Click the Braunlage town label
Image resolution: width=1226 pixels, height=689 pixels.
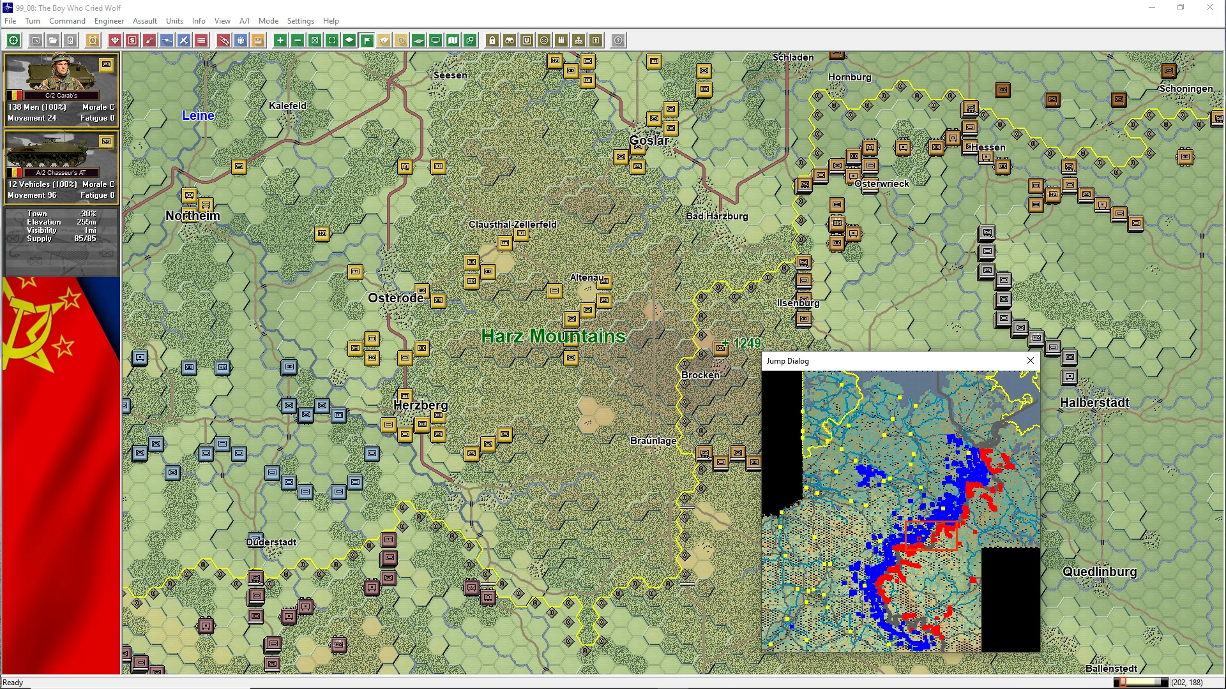653,441
